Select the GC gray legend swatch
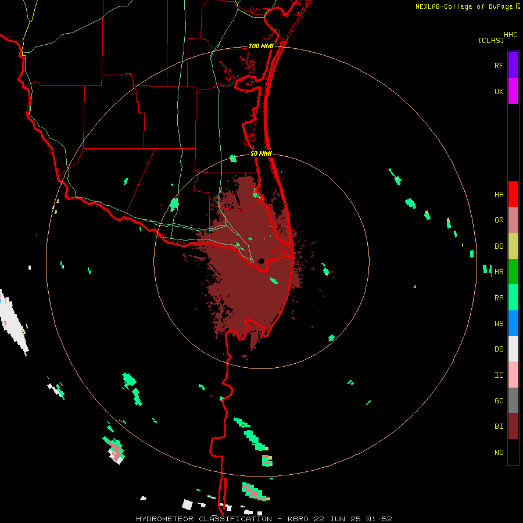Screen dimensions: 523x523 (x=513, y=400)
